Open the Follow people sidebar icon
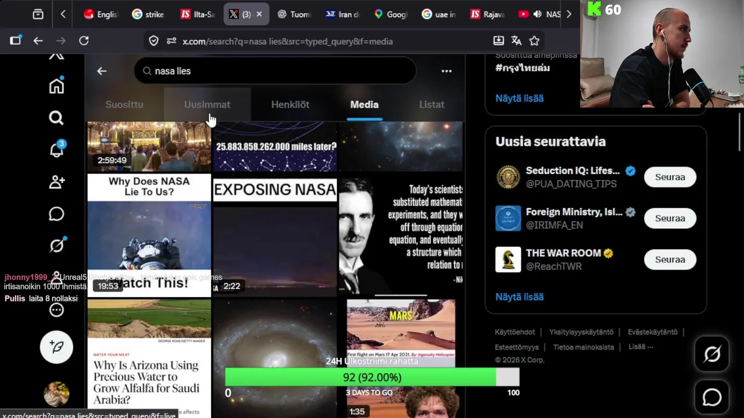744x418 pixels. [56, 182]
